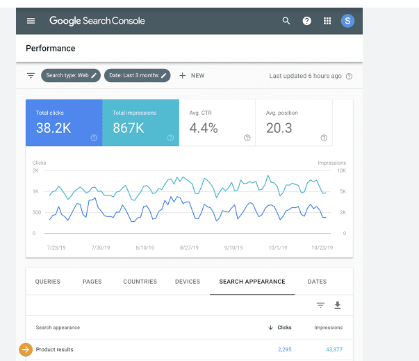Click the help icon in Total clicks card
This screenshot has height=361, width=419.
pyautogui.click(x=94, y=138)
